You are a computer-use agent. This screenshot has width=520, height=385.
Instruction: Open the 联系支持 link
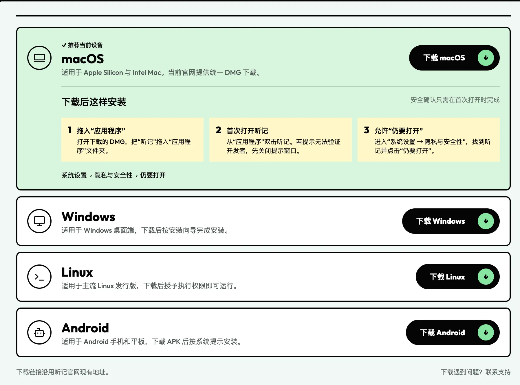(x=498, y=372)
